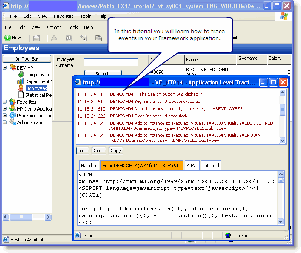Viewport: 301px width, 253px height.
Task: Click the warning triangle toolbar icon
Action: [x=54, y=38]
